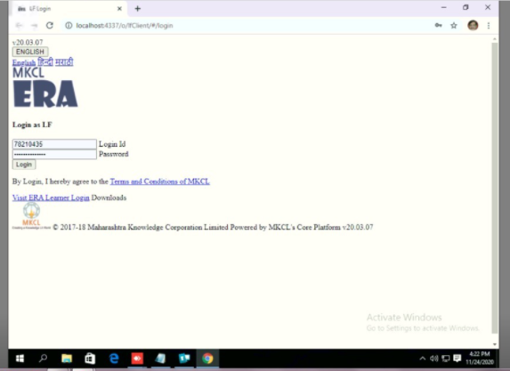Close the LF Login tab
Screen dimensions: 510x371
119,9
